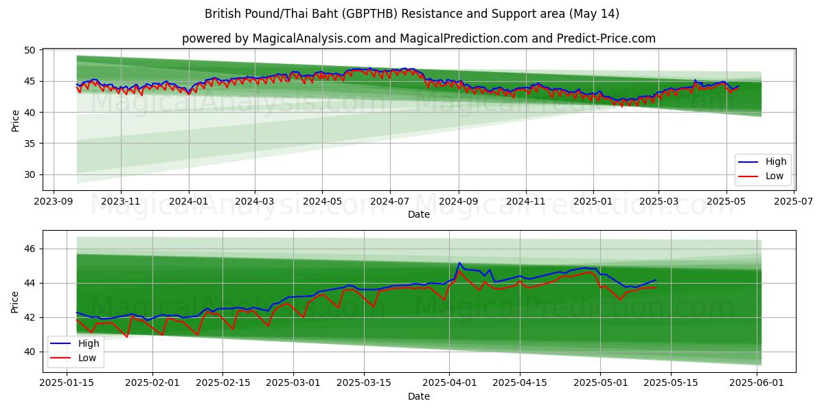Click the '2023-09' date tick label
This screenshot has height=412, width=824.
click(54, 202)
